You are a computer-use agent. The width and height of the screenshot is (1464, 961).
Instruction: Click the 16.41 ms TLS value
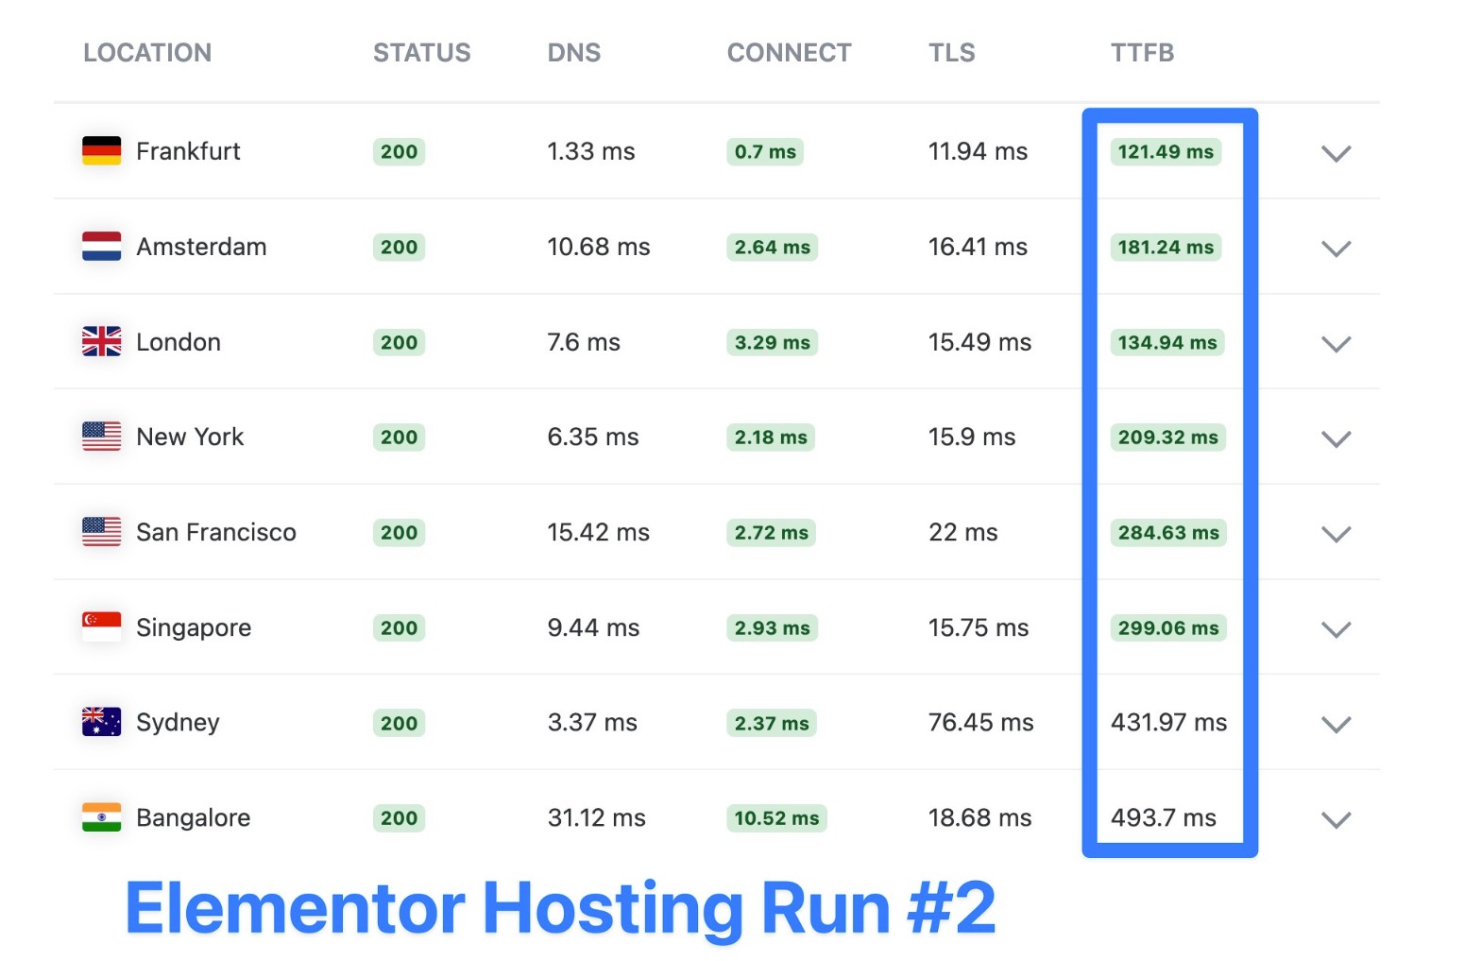click(x=978, y=247)
